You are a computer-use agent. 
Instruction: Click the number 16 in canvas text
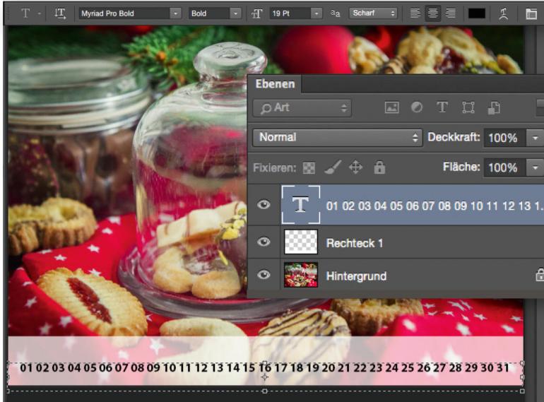(x=265, y=367)
